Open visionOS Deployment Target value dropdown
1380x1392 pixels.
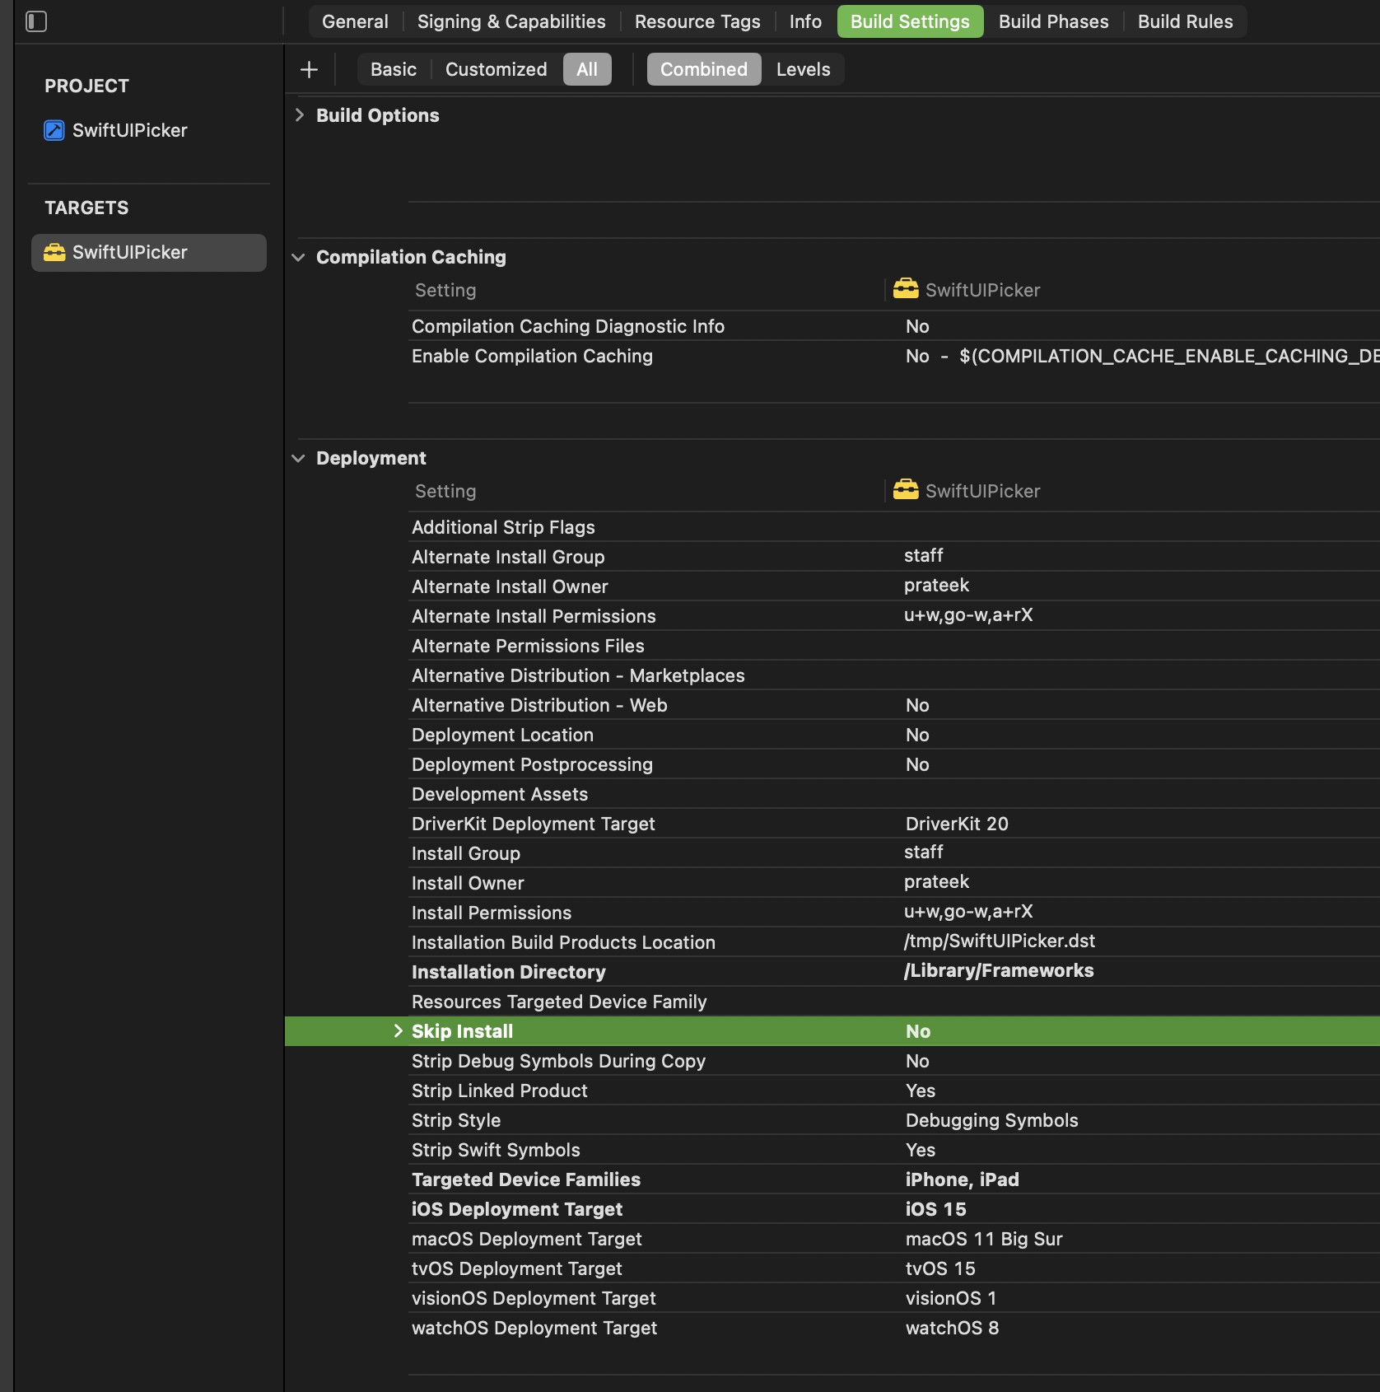tap(951, 1298)
